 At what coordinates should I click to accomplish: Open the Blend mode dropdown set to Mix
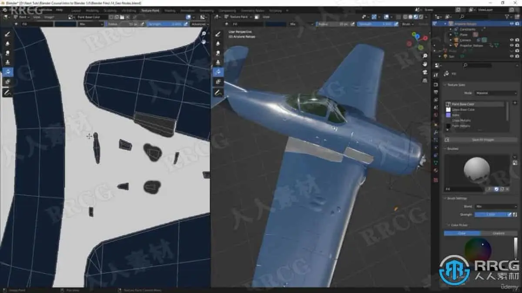pyautogui.click(x=496, y=207)
